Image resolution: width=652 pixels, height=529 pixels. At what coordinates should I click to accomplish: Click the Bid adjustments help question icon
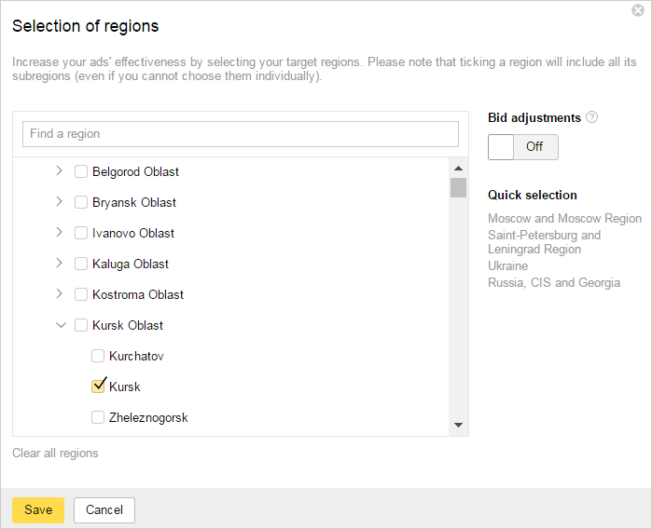[x=591, y=117]
